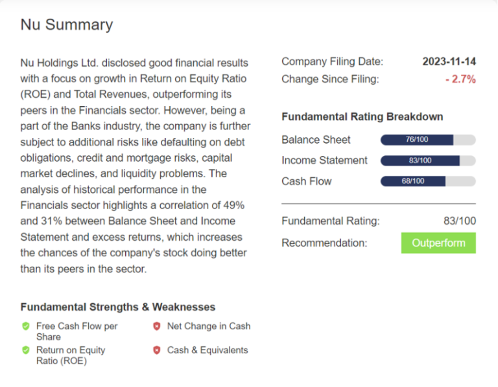Click the Cash Flow 68/100 progress bar
The image size is (498, 387).
point(428,181)
